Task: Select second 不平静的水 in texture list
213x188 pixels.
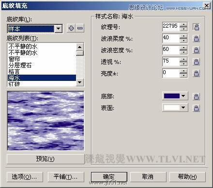Action: pos(42,53)
